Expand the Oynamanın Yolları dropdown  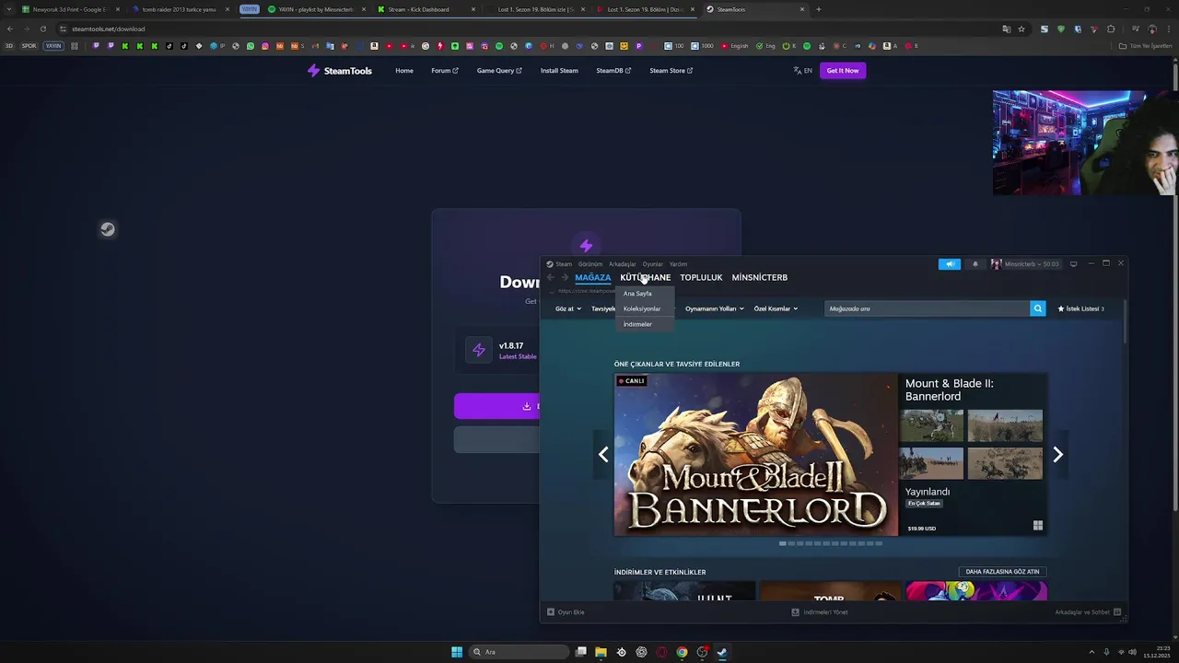(715, 308)
